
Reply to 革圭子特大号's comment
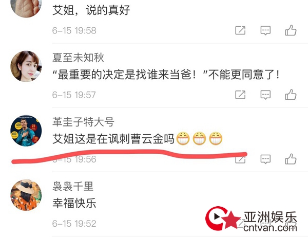pos(265,159)
